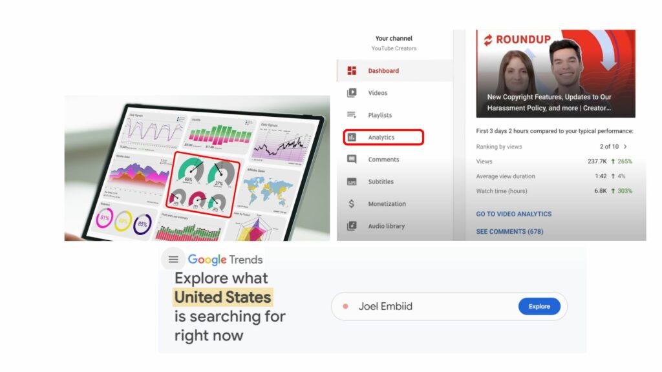The height and width of the screenshot is (372, 662).
Task: Click the Roundup circular arrows logo
Action: [488, 39]
